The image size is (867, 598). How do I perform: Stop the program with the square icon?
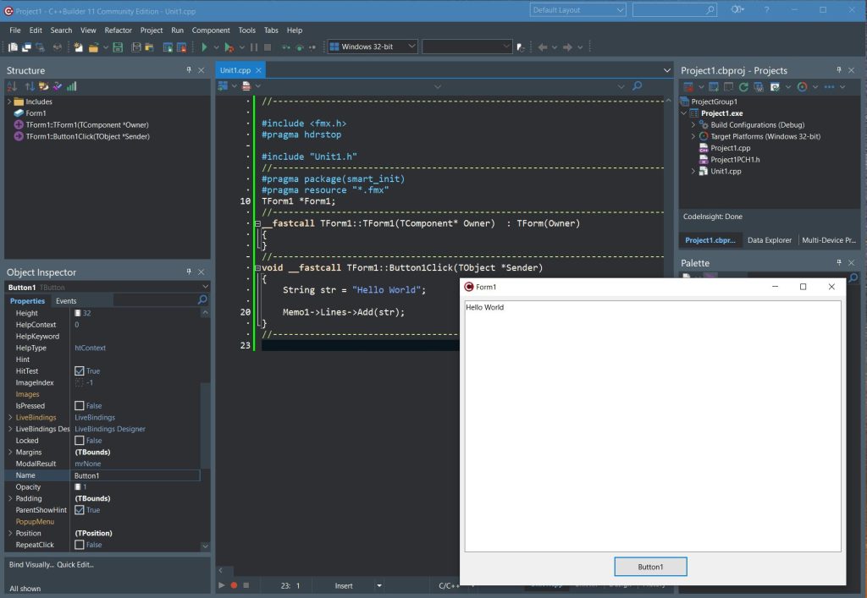tap(268, 47)
